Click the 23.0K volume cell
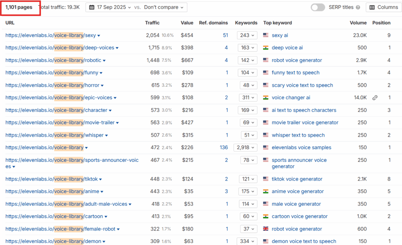 360,35
